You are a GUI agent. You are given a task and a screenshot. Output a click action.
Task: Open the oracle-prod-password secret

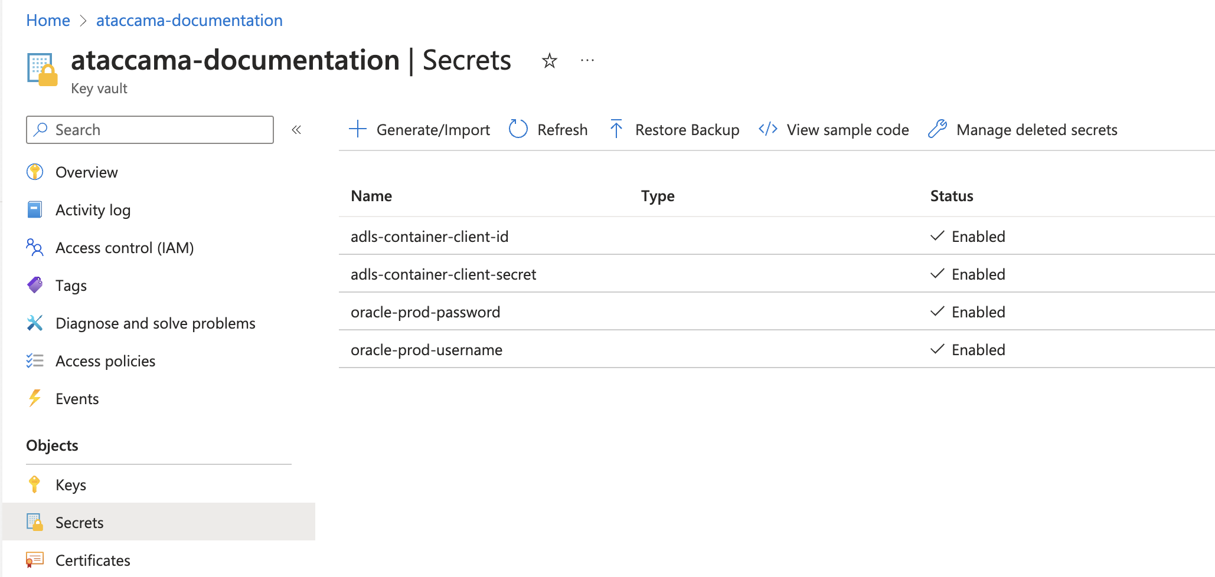click(425, 312)
